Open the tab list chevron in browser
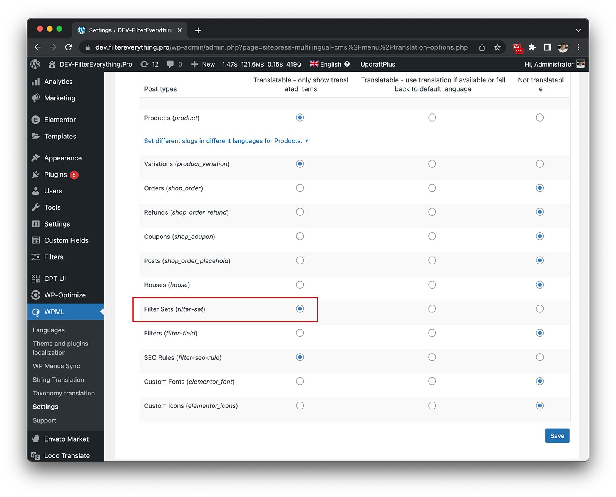 pos(578,30)
